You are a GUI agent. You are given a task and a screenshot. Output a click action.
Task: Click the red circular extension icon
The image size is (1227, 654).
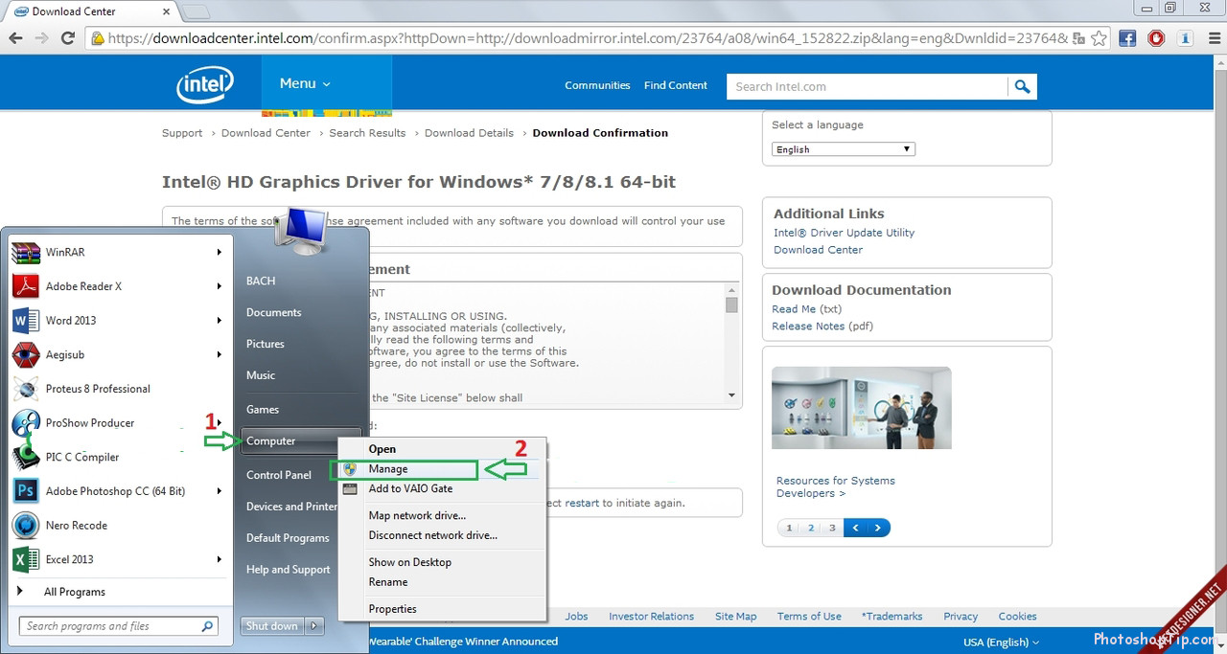coord(1156,38)
